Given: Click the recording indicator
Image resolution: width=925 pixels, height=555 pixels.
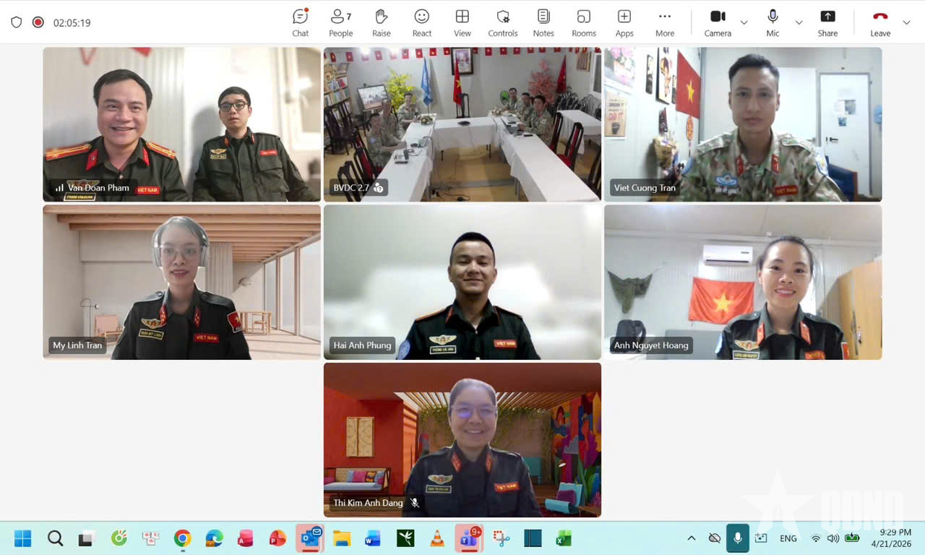Looking at the screenshot, I should tap(38, 22).
